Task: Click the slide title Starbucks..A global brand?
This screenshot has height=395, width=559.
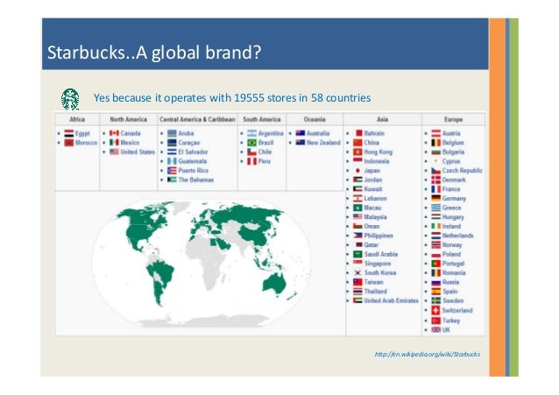Action: click(x=154, y=53)
